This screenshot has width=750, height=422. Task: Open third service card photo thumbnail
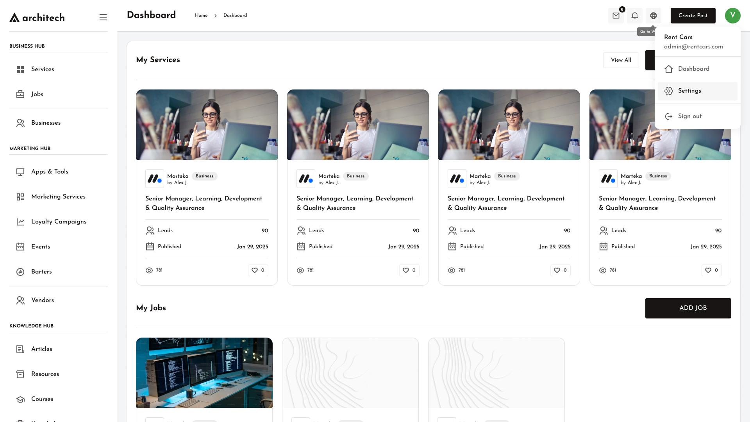click(x=509, y=125)
